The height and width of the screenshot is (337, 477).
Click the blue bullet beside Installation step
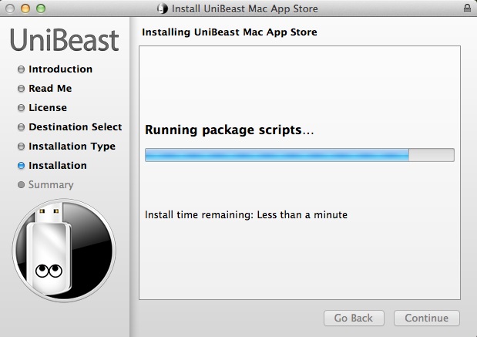[21, 166]
